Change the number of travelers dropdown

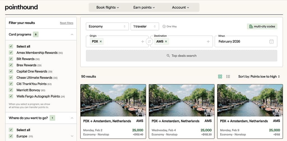[145, 26]
